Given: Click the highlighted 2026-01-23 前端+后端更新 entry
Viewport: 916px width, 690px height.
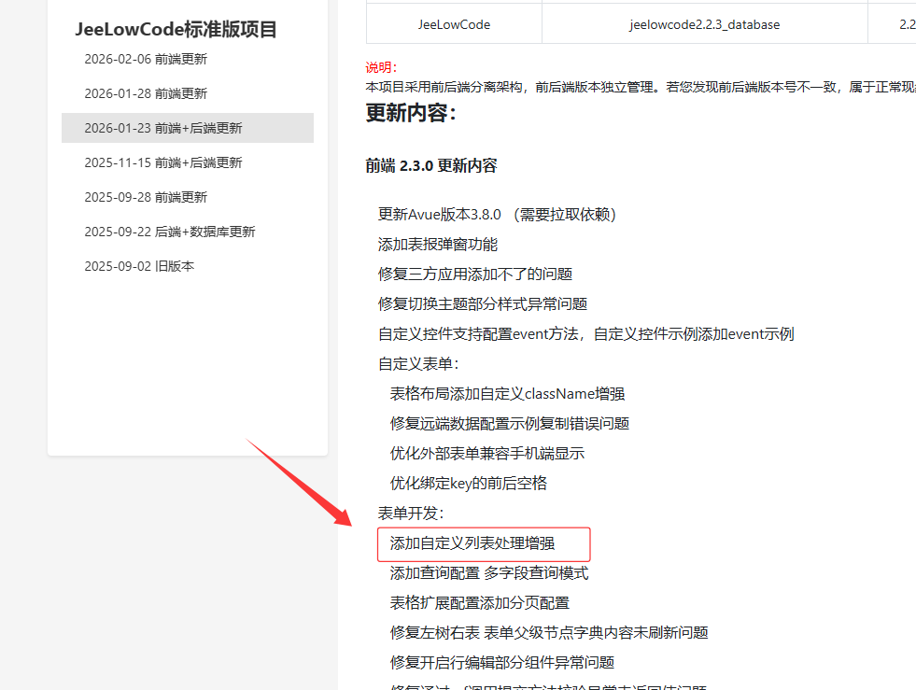Looking at the screenshot, I should (x=162, y=128).
